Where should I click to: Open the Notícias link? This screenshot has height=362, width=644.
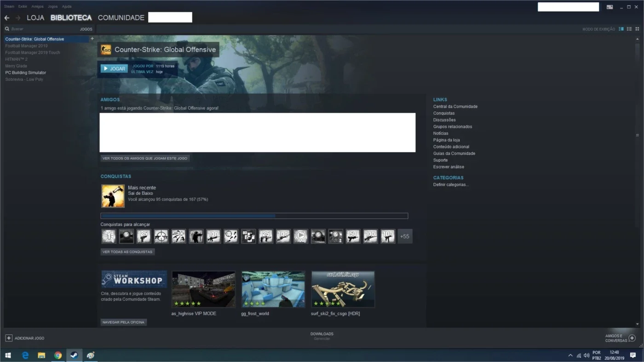click(441, 133)
